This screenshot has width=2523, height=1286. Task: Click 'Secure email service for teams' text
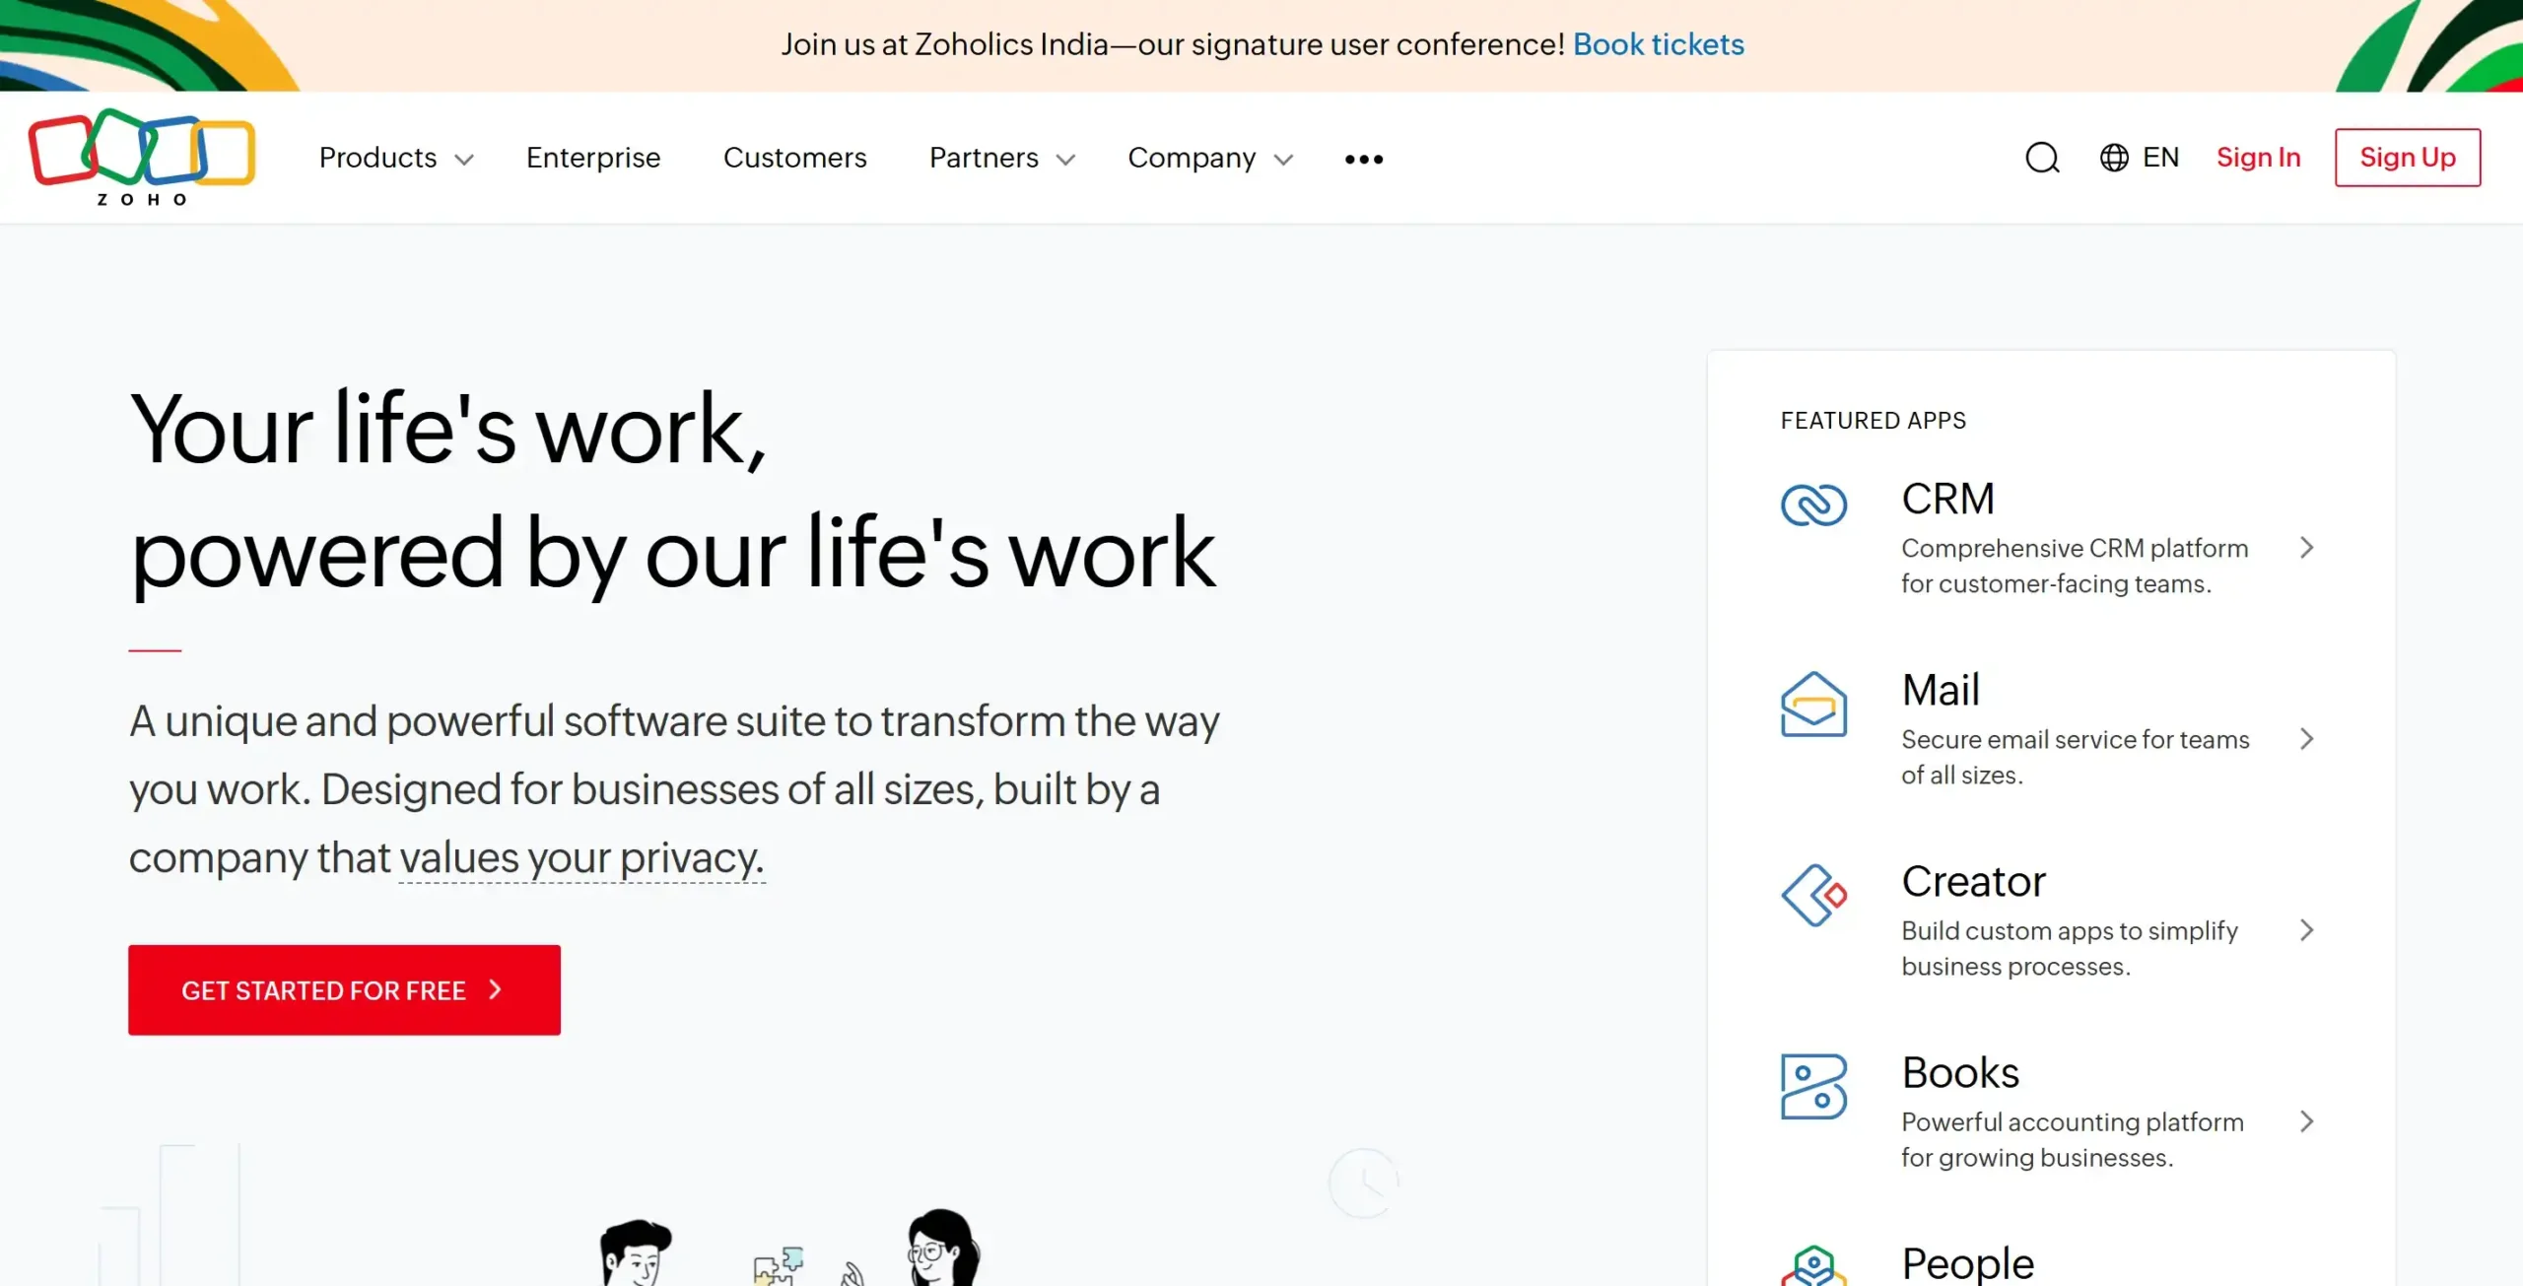coord(2076,739)
